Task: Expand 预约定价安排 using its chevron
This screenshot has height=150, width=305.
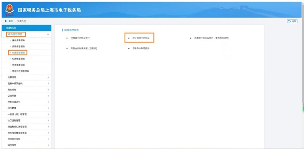Action: 48,139
